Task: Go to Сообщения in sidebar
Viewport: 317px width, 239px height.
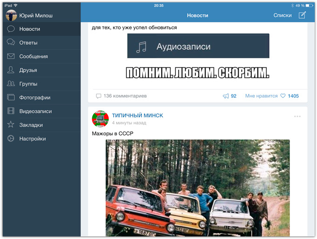Action: pyautogui.click(x=41, y=56)
